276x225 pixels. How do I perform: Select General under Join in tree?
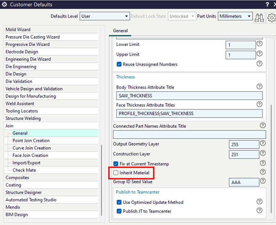(55, 133)
